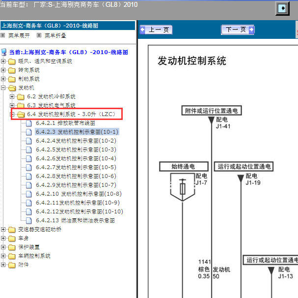Go to previous page (上一页)
Viewport: 298px width, 298px height.
click(x=156, y=30)
